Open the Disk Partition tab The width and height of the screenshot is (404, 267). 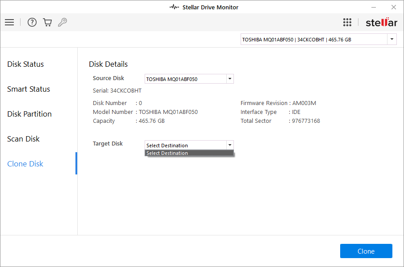point(29,114)
